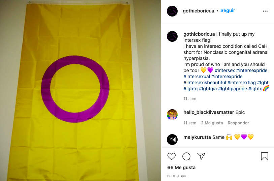Open gothicboricua header profile picture
274x181 pixels.
point(172,11)
